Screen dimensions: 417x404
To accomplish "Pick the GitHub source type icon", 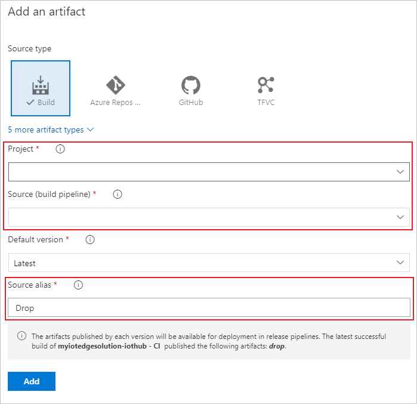I will click(191, 84).
